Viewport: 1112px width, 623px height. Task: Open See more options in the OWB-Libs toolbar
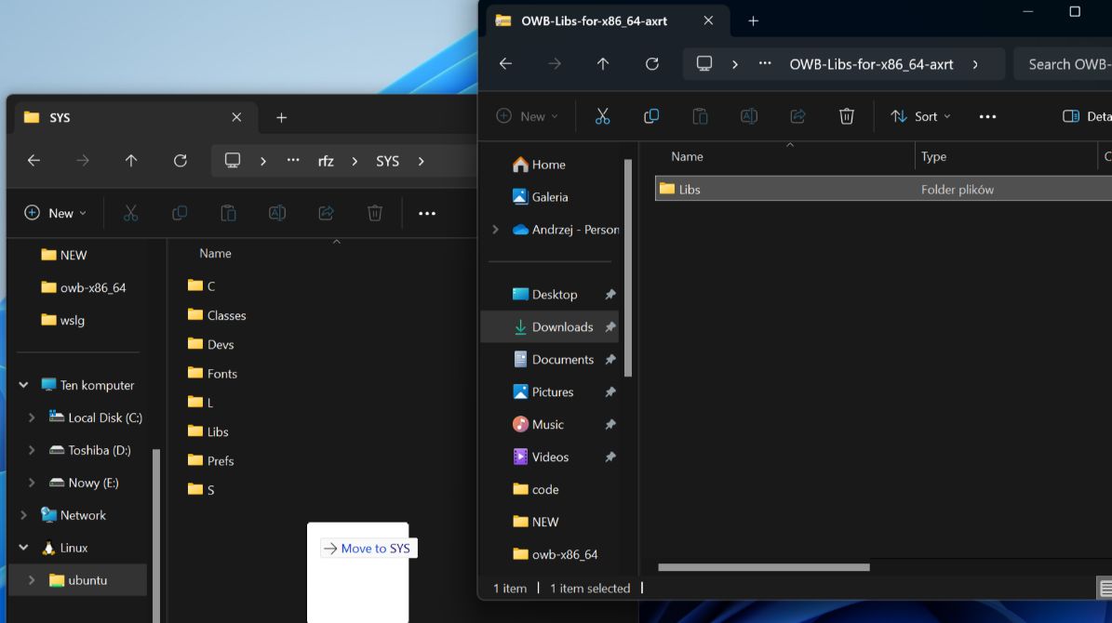(987, 116)
